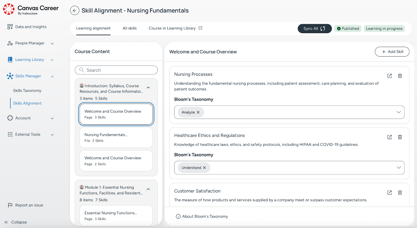Select the Nursing Fundamentals file item
Screen dimensions: 417x228
116,137
